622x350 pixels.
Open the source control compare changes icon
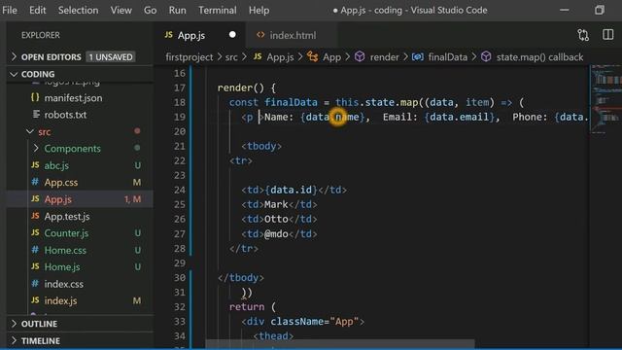coord(583,35)
